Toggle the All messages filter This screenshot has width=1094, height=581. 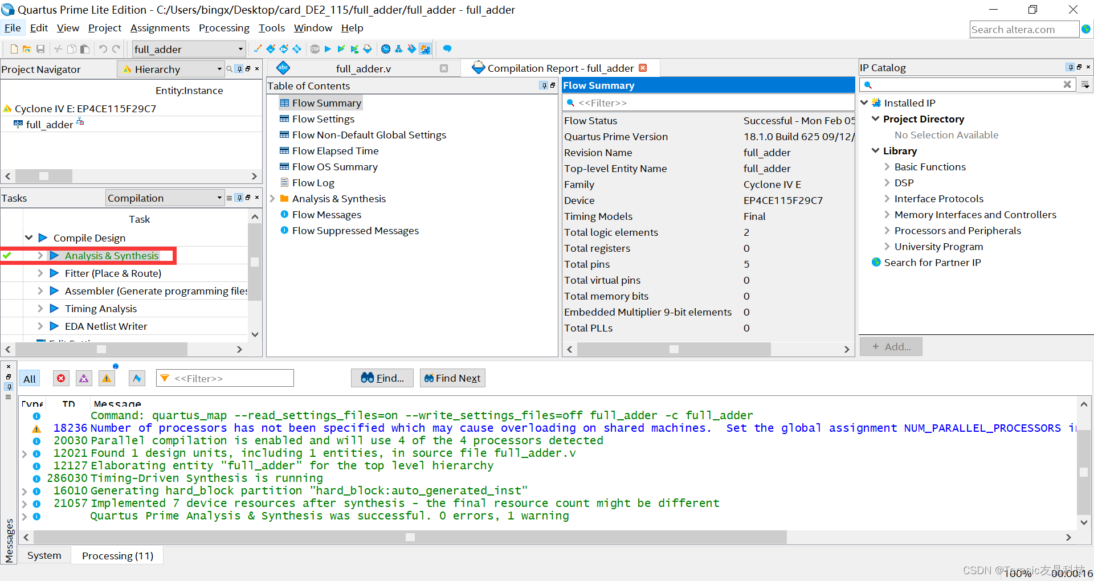(30, 378)
